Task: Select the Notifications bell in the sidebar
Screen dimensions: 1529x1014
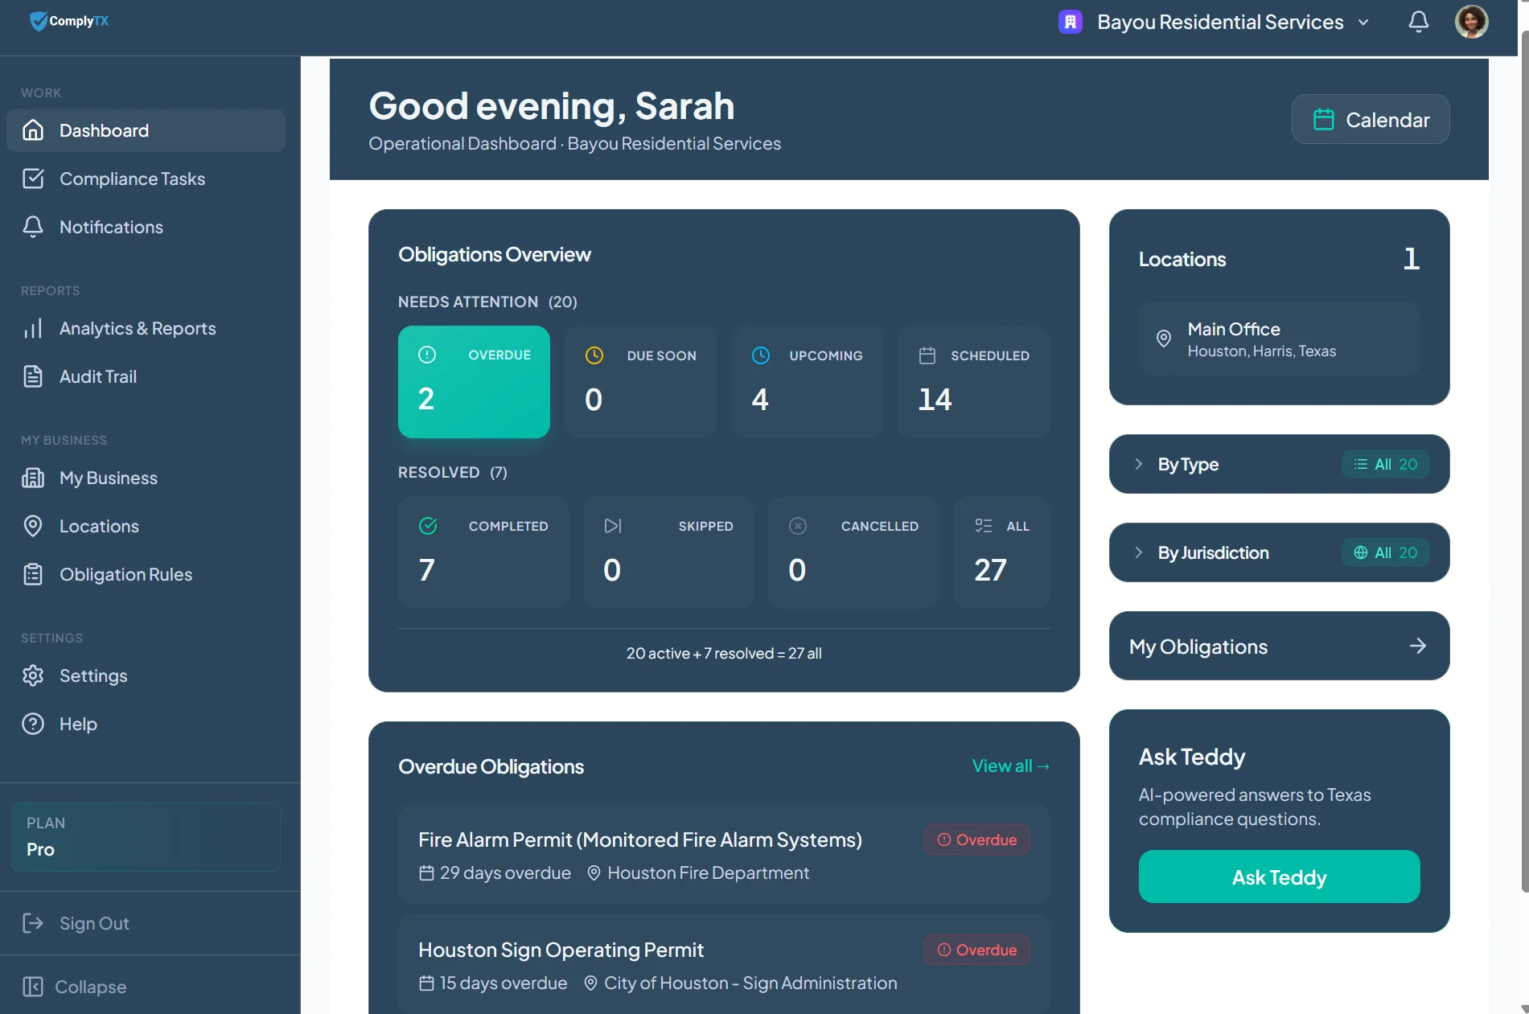Action: point(33,227)
